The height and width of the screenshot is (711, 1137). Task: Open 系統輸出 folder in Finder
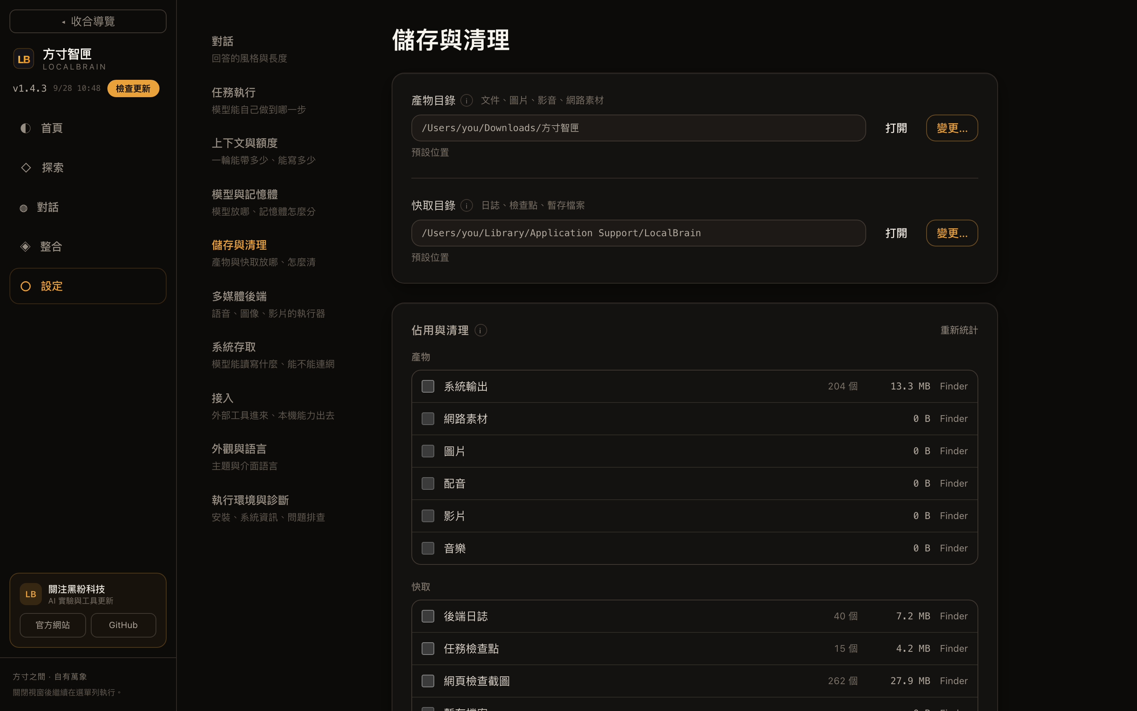(x=953, y=386)
